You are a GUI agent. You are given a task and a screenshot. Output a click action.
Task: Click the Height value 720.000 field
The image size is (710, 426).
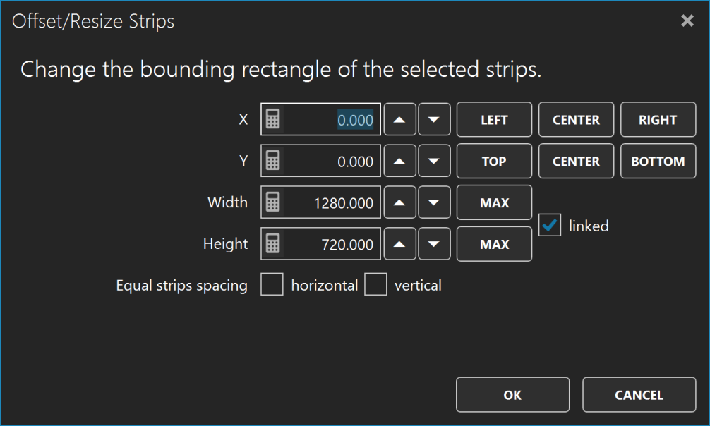click(x=320, y=243)
